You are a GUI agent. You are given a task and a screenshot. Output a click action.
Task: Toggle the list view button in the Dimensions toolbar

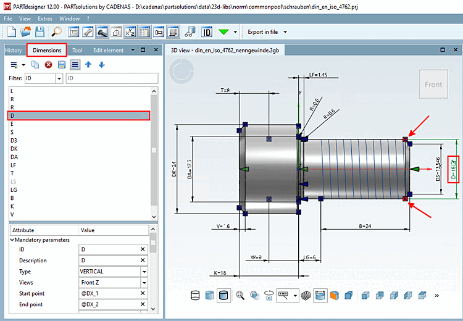pos(75,64)
